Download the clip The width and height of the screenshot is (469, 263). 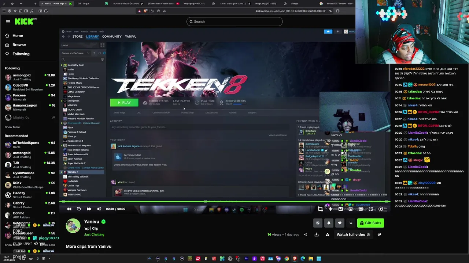click(317, 235)
